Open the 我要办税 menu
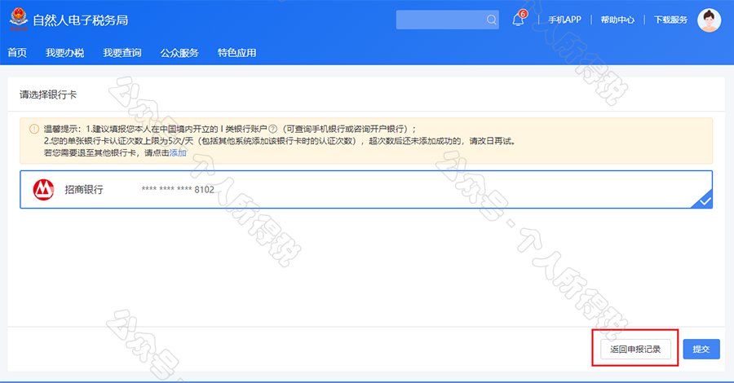The image size is (734, 383). [x=65, y=53]
